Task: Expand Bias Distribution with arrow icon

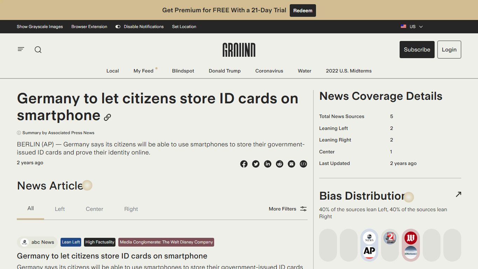Action: point(458,194)
